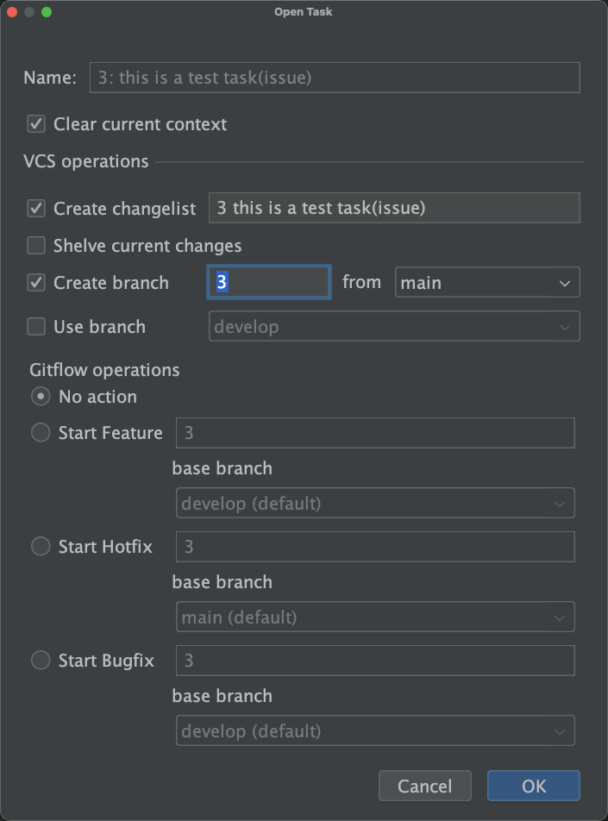
Task: Open Start Bugfix base branch dropdown
Action: tap(375, 731)
